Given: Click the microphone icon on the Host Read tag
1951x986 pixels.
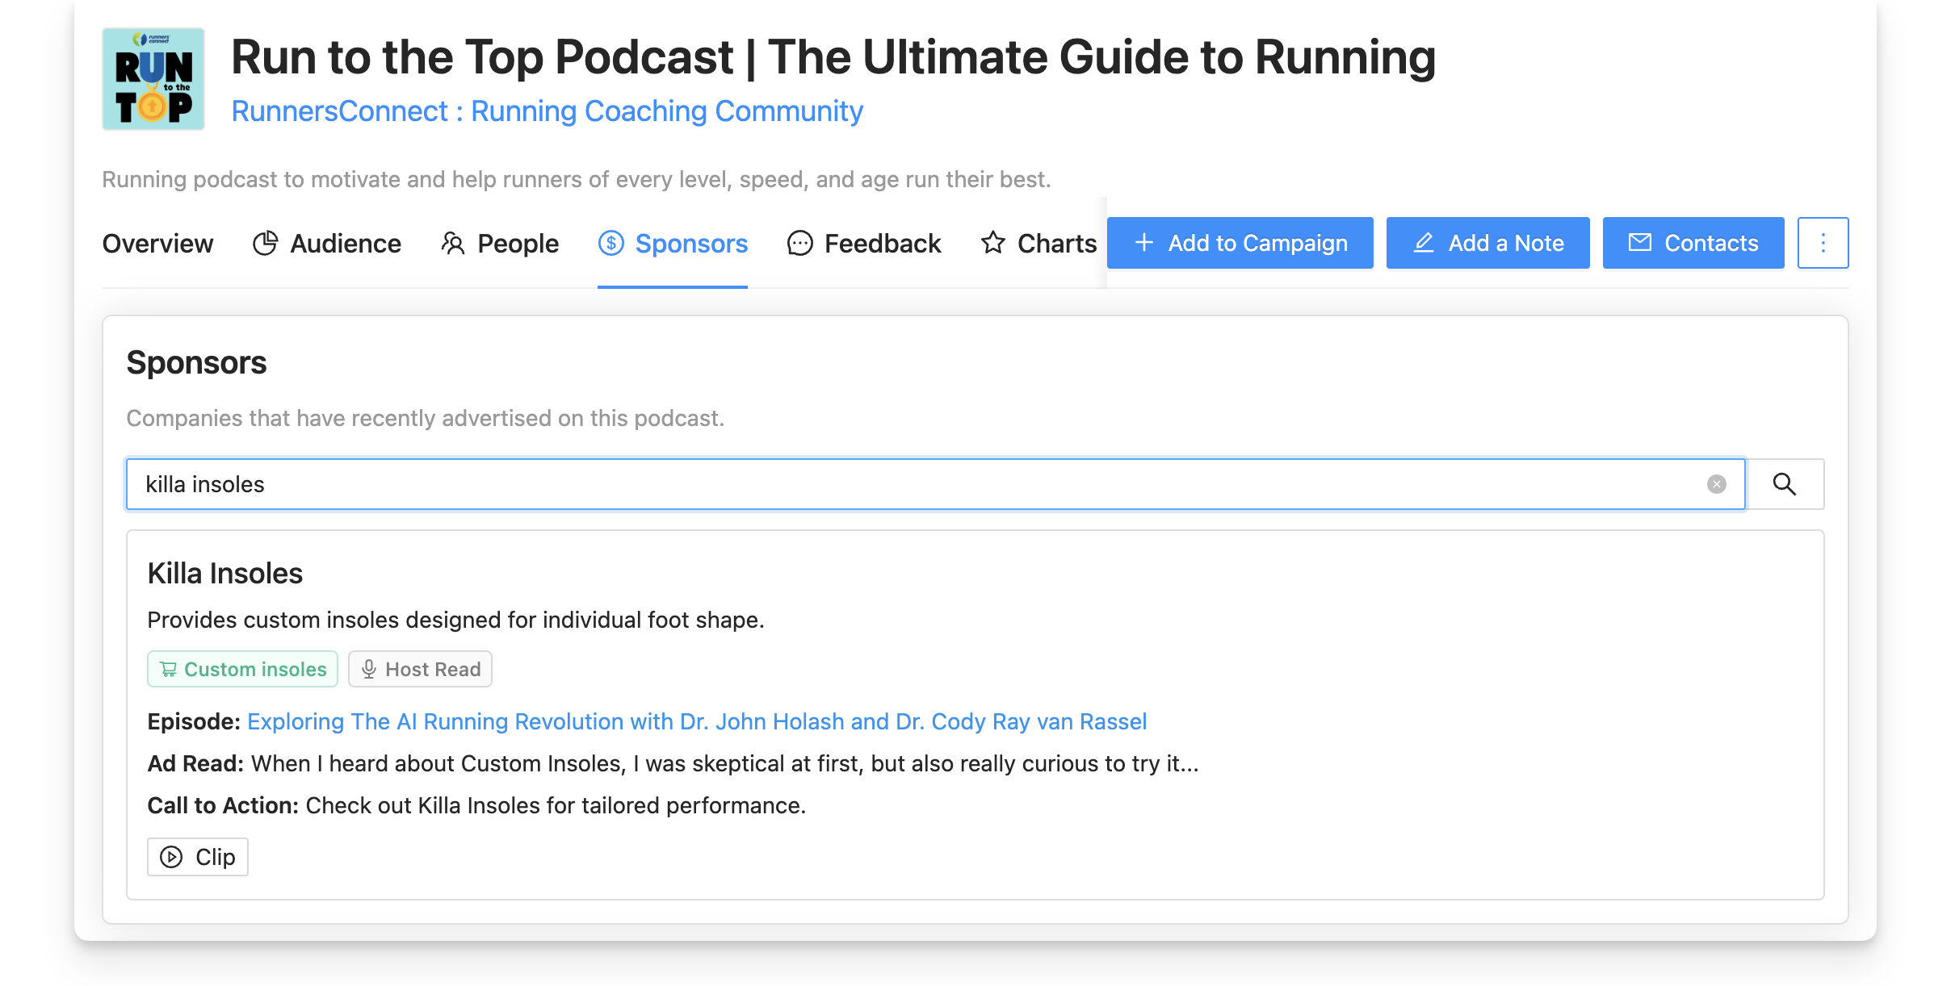Looking at the screenshot, I should (x=370, y=669).
